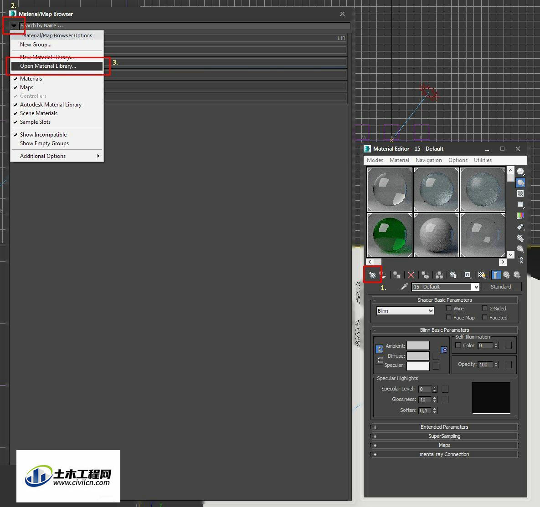
Task: Click the Material/Map Browser options arrow button
Action: pos(14,25)
